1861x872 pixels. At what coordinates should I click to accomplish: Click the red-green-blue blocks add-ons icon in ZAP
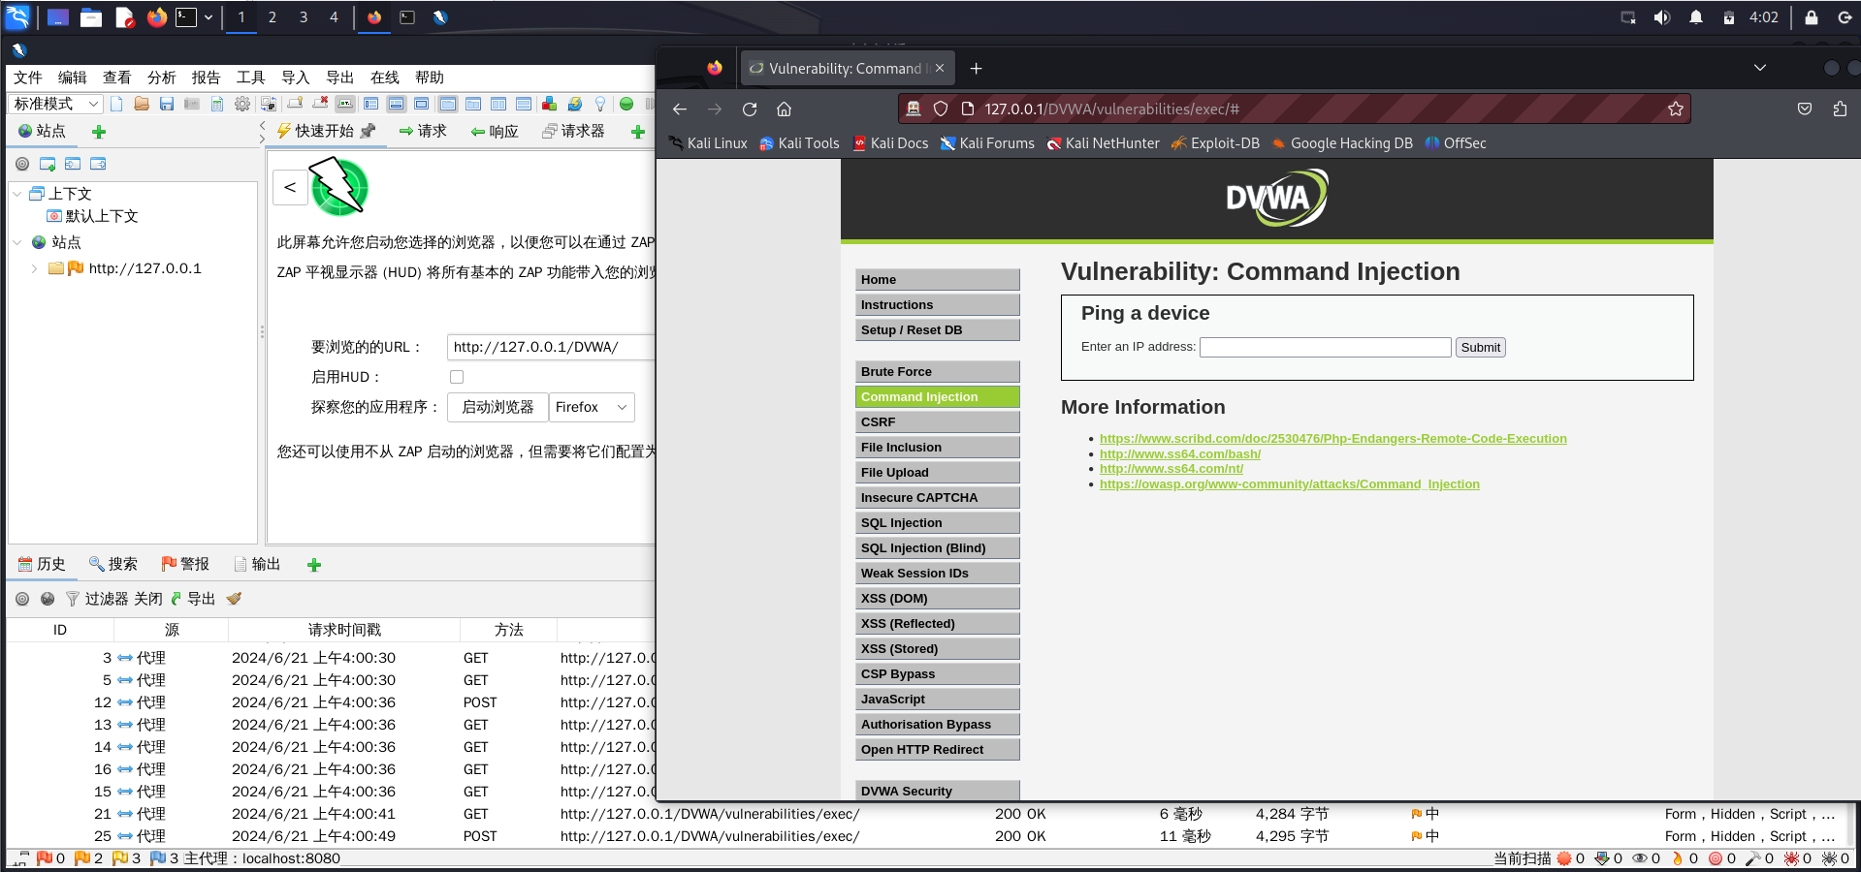(550, 104)
